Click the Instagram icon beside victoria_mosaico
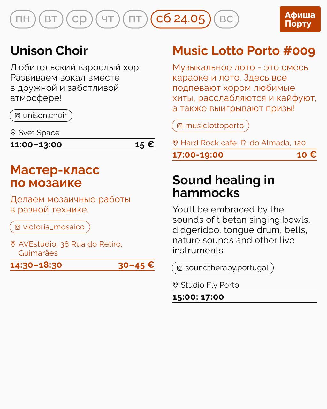 (x=18, y=227)
